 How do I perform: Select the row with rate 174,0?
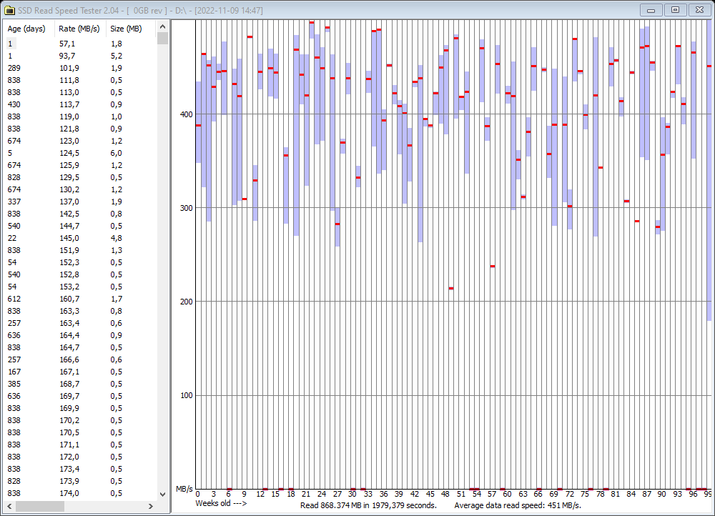tap(80, 494)
